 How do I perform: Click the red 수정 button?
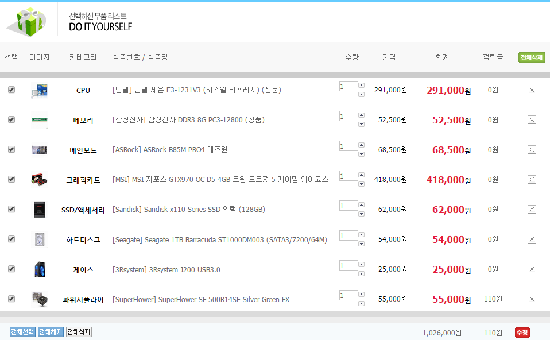(x=522, y=333)
